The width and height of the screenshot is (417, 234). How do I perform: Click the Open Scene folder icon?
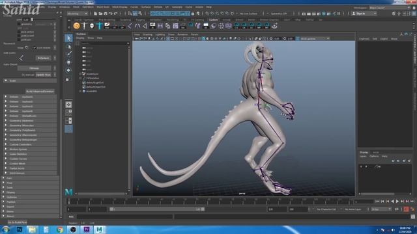point(100,13)
